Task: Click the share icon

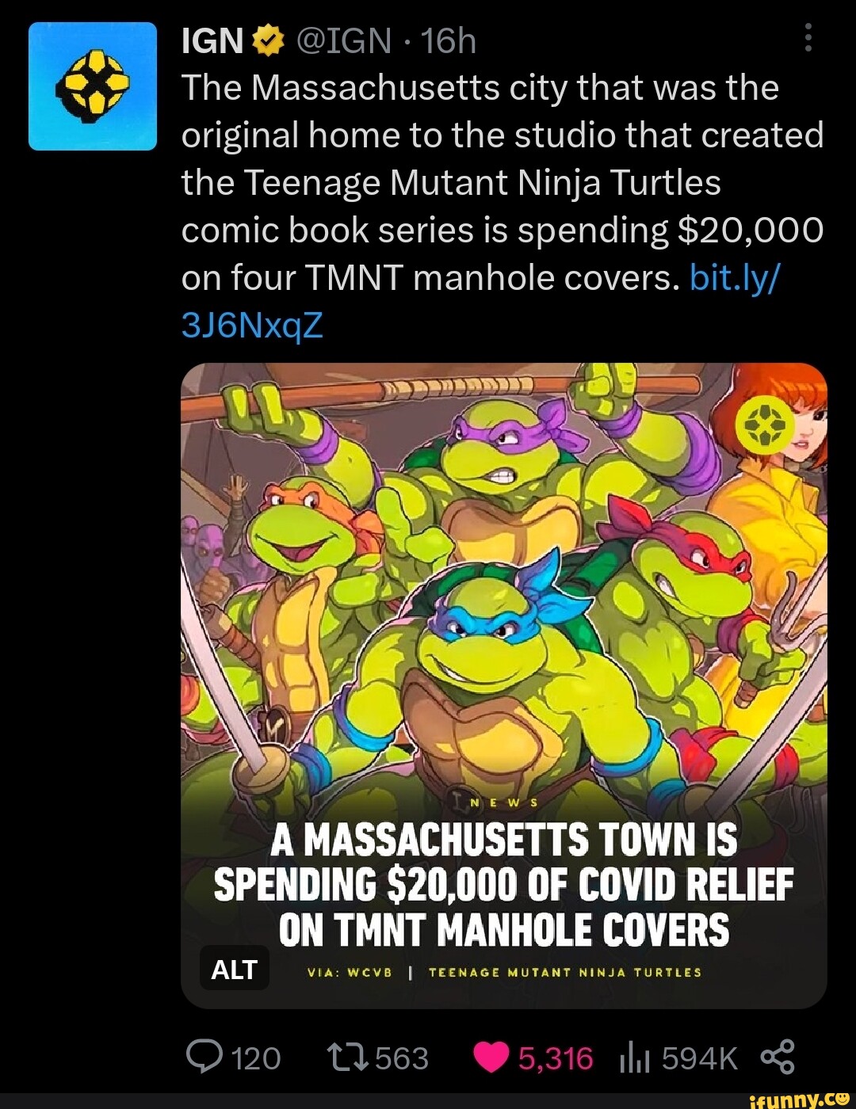Action: [781, 1057]
